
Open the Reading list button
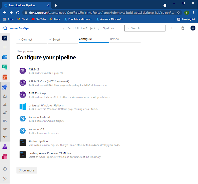pos(186,19)
